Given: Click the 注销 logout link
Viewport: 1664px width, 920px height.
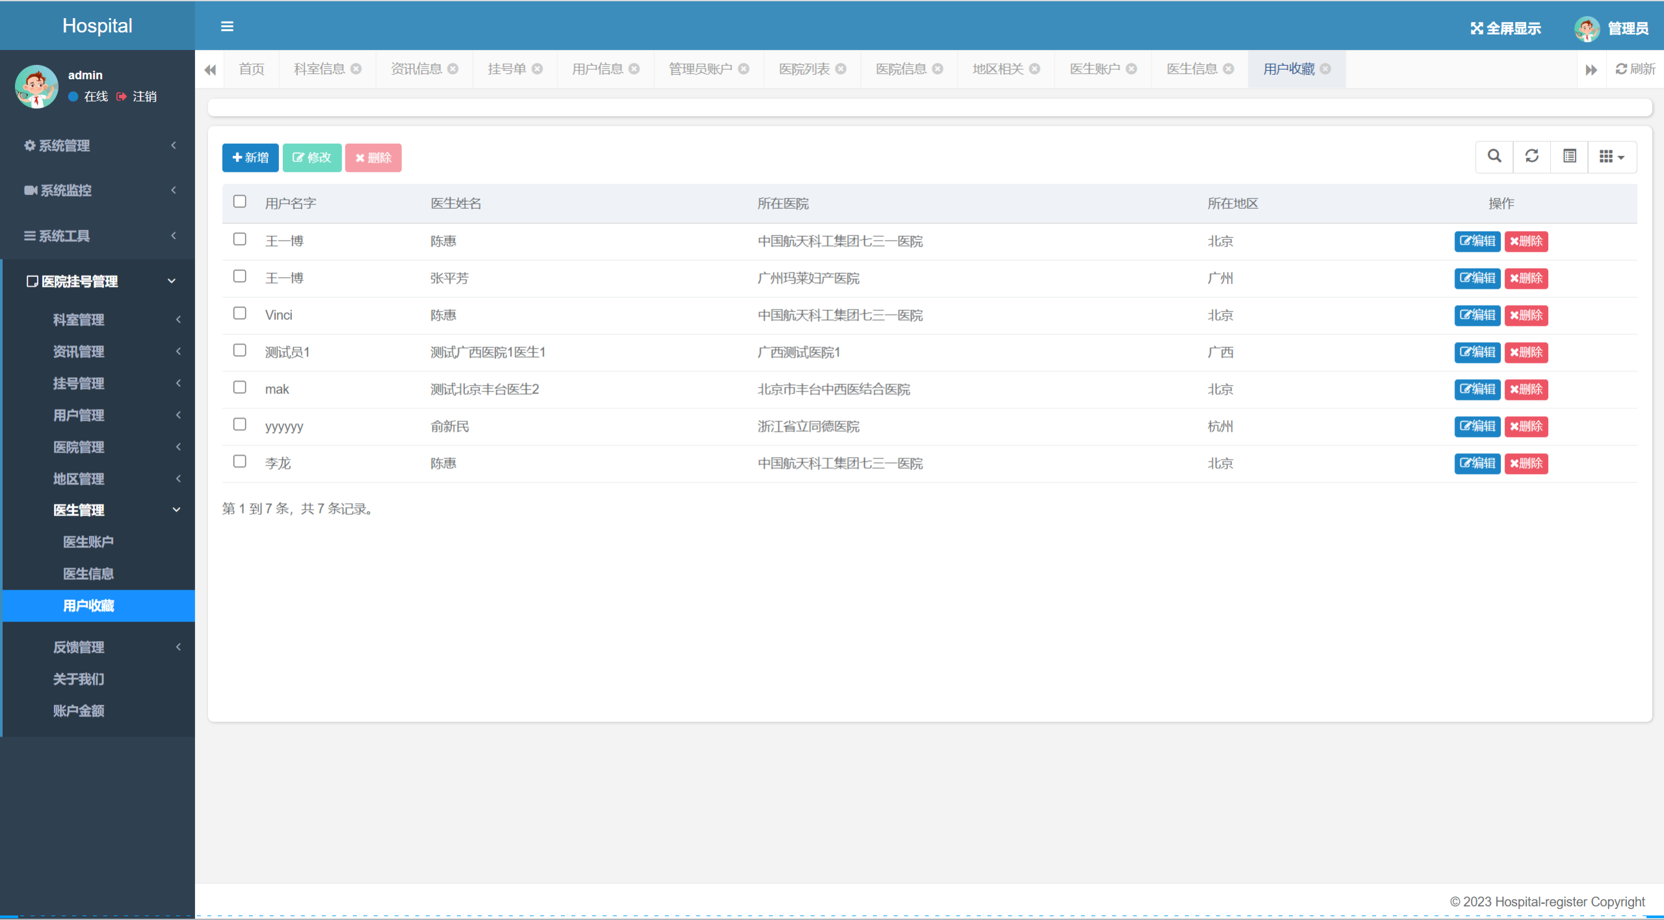Looking at the screenshot, I should [144, 97].
